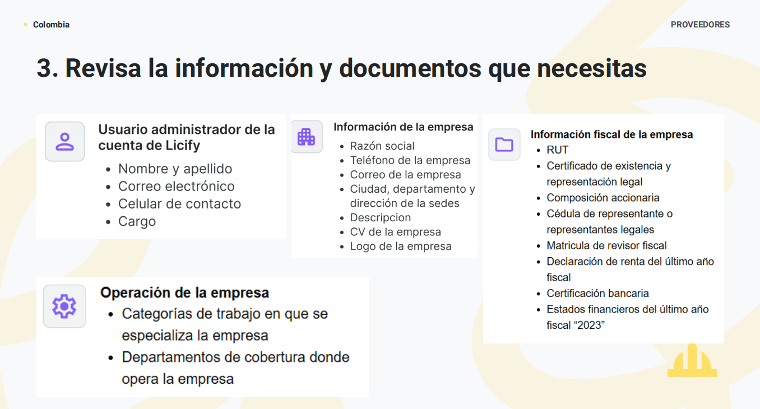Click the Teléfono de la empresa item
Viewport: 760px width, 409px height.
410,160
